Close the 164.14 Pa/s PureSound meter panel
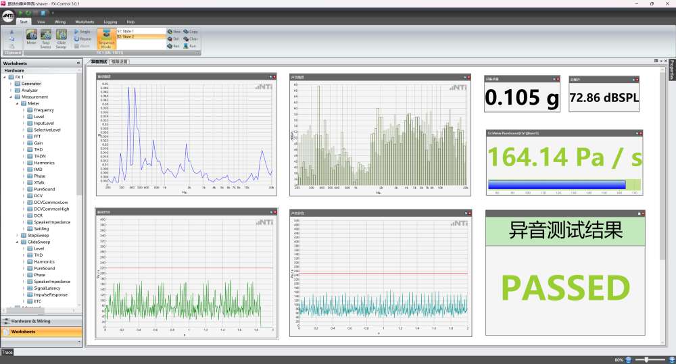The width and height of the screenshot is (676, 364). coord(639,134)
